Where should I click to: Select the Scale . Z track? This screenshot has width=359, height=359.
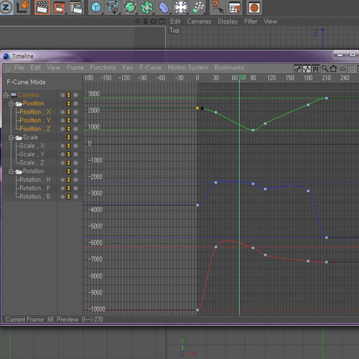pyautogui.click(x=32, y=163)
